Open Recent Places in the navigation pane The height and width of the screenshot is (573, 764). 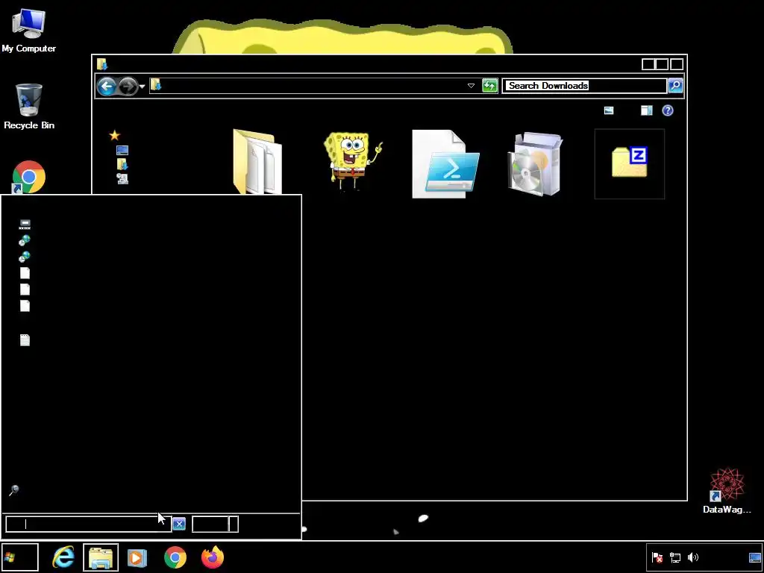[122, 179]
